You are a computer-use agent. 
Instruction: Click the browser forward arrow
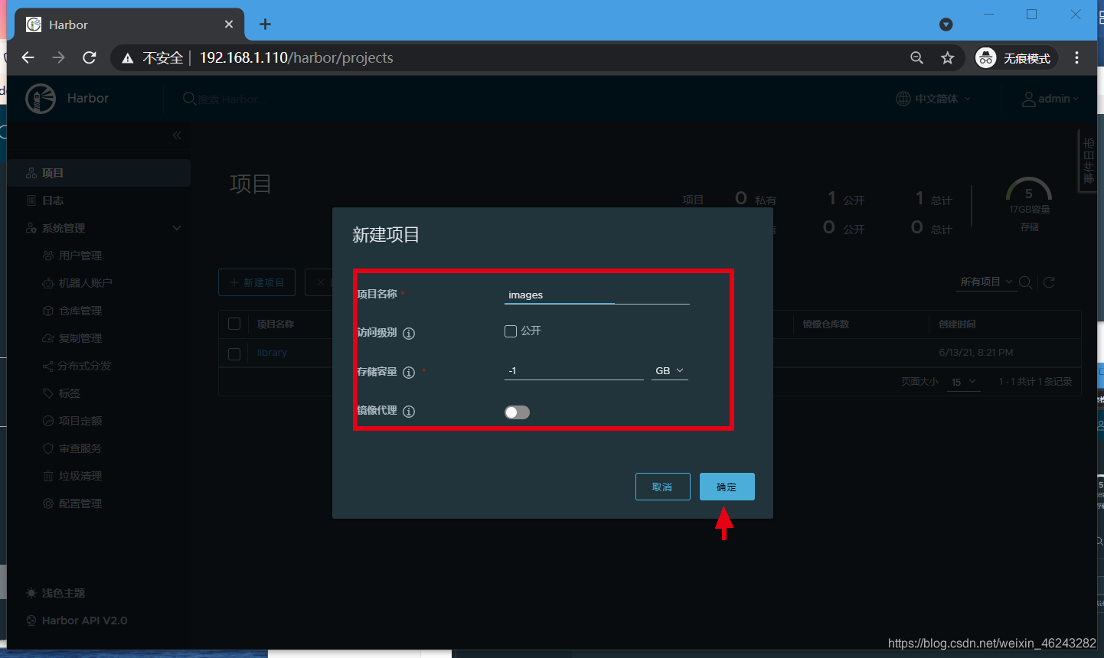[x=59, y=57]
